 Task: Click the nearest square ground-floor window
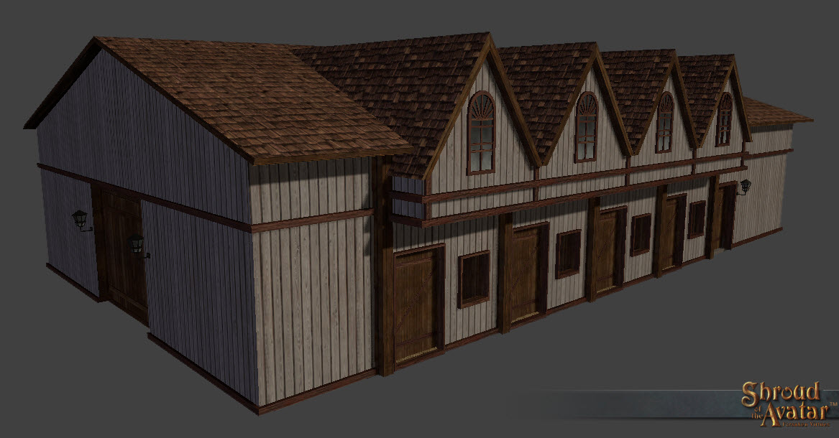coord(473,279)
